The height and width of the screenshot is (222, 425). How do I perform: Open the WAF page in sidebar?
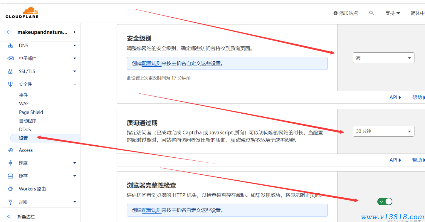[x=24, y=104]
